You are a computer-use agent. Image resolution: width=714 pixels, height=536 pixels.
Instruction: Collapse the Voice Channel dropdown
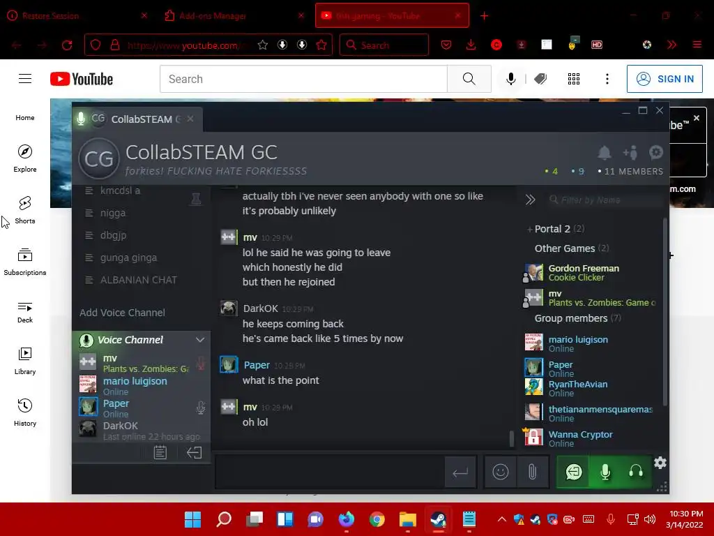200,340
